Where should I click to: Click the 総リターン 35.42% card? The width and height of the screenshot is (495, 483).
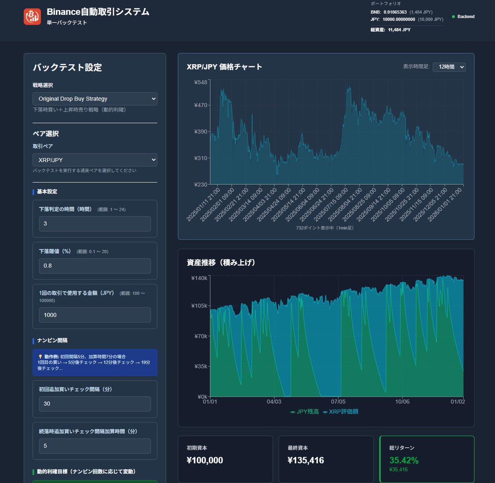[427, 459]
